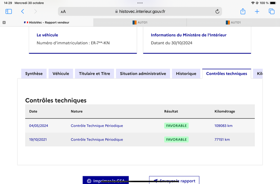
Task: Click the 109083 km mileage value
Action: click(223, 126)
